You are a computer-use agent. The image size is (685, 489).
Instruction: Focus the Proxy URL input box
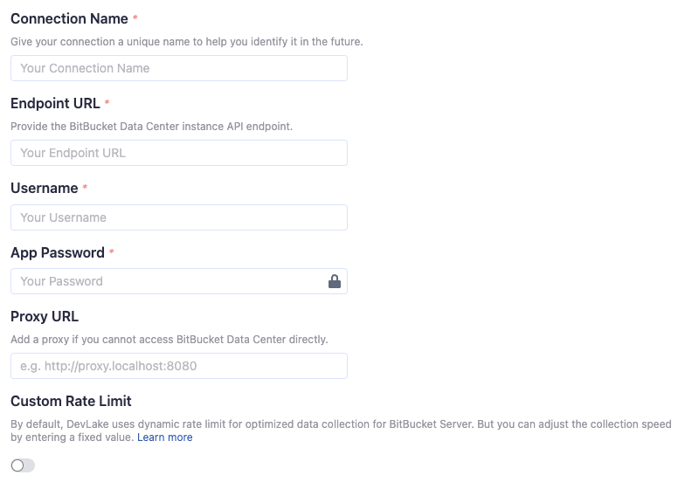coord(178,366)
